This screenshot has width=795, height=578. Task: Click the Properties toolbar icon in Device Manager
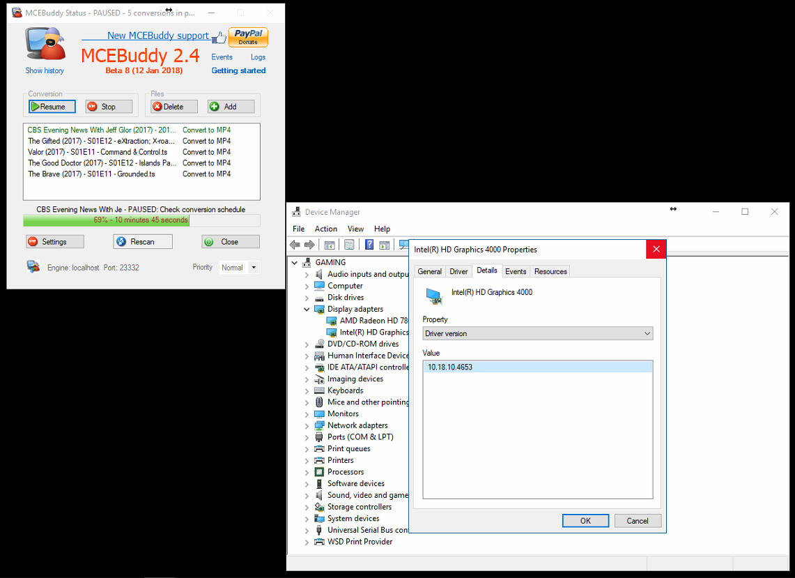coord(349,245)
